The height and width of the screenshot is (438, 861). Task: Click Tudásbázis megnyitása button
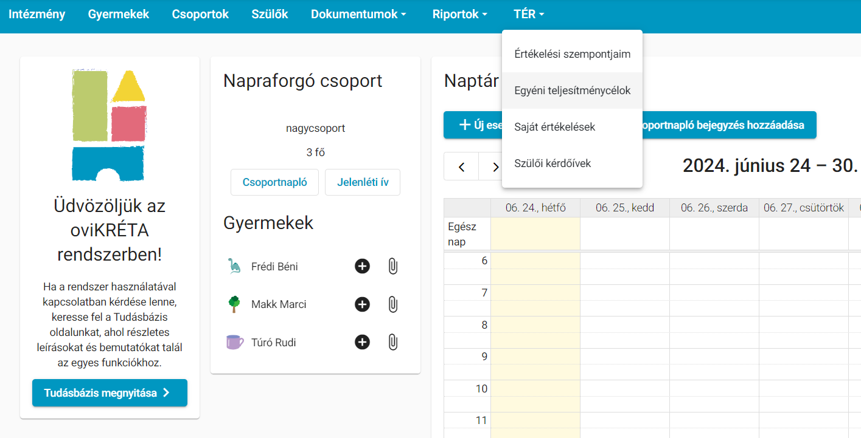pos(110,393)
